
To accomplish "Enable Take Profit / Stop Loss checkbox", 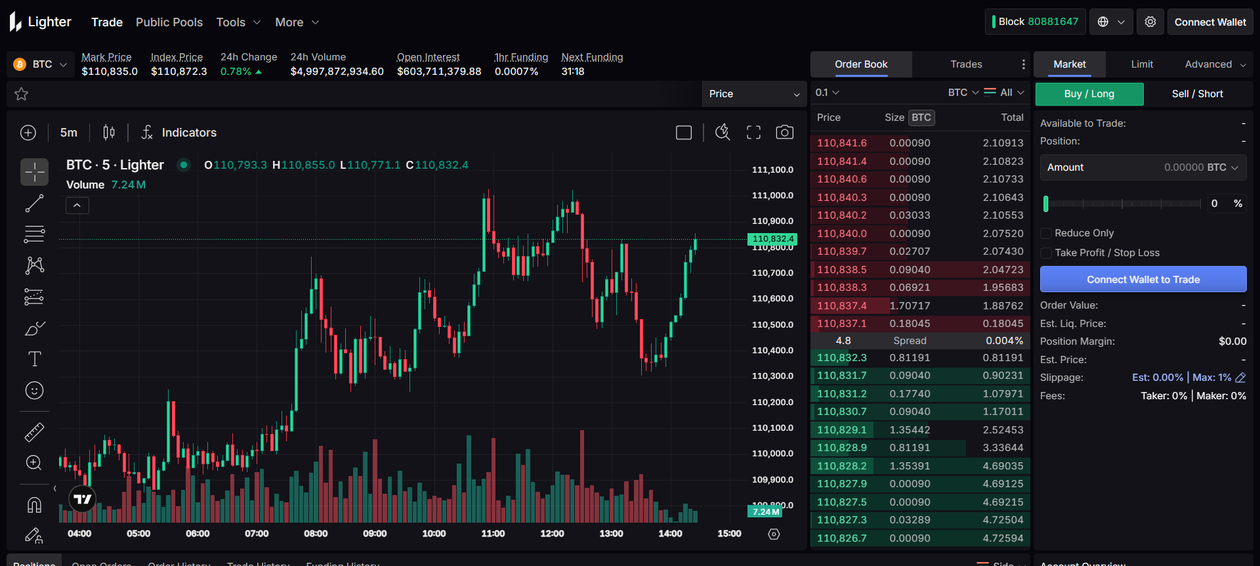I will [1046, 253].
